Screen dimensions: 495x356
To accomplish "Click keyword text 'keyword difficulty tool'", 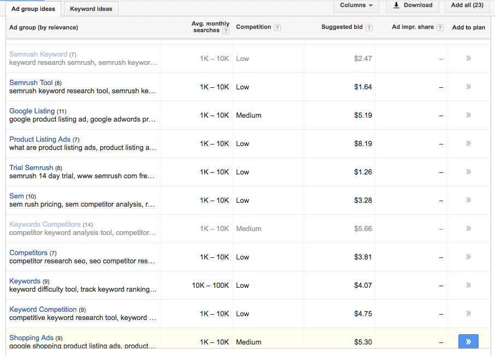I will click(43, 289).
